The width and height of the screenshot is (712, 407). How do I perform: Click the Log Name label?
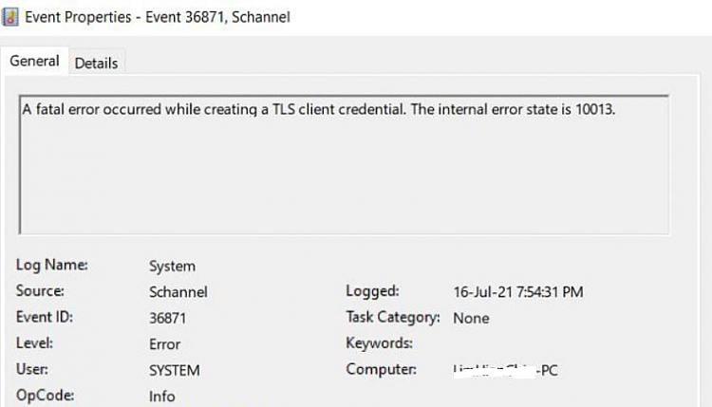click(x=52, y=266)
